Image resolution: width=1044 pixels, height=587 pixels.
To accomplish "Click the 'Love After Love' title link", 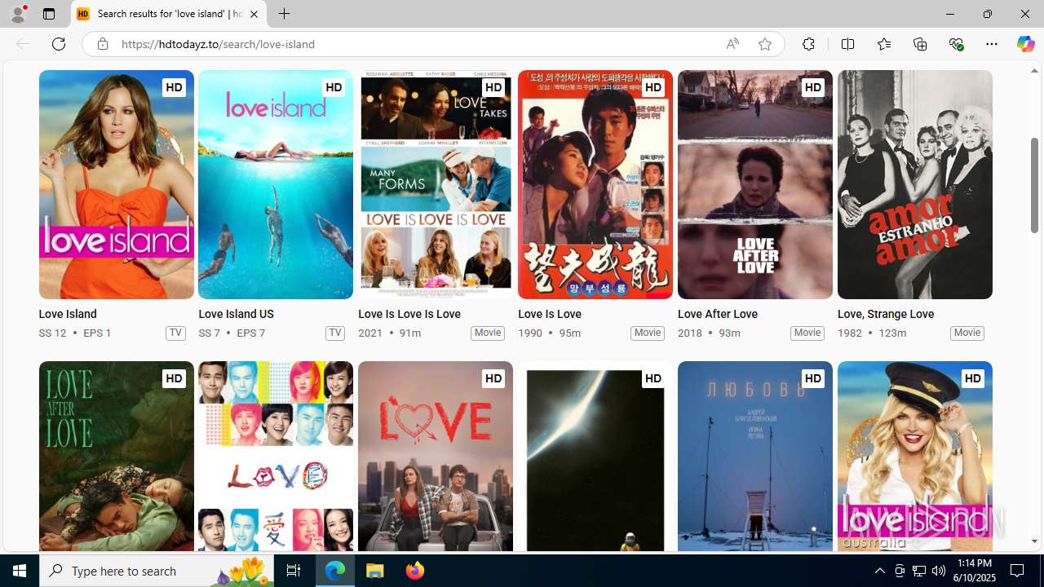I will click(718, 314).
